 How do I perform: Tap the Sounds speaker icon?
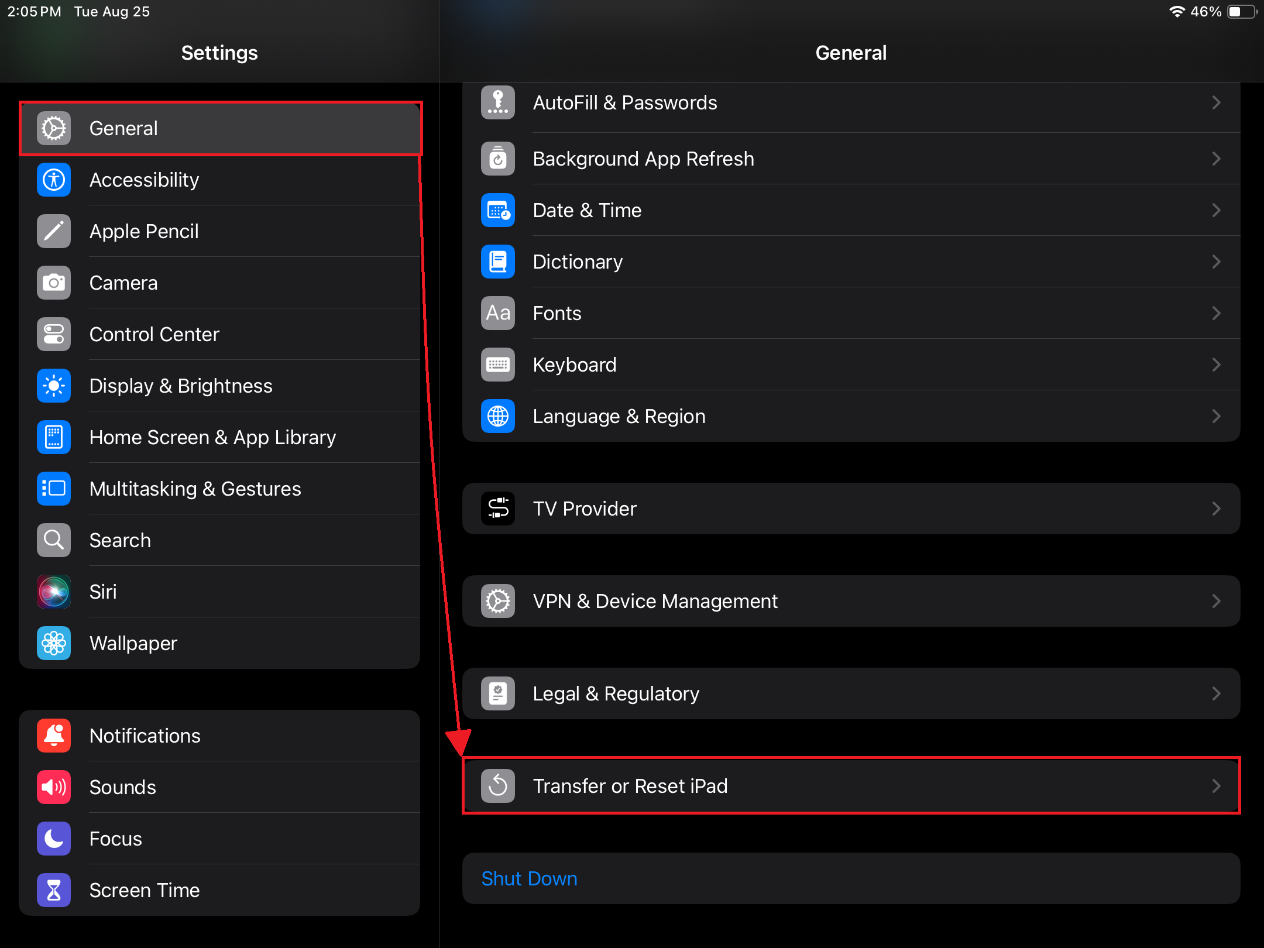(x=54, y=787)
